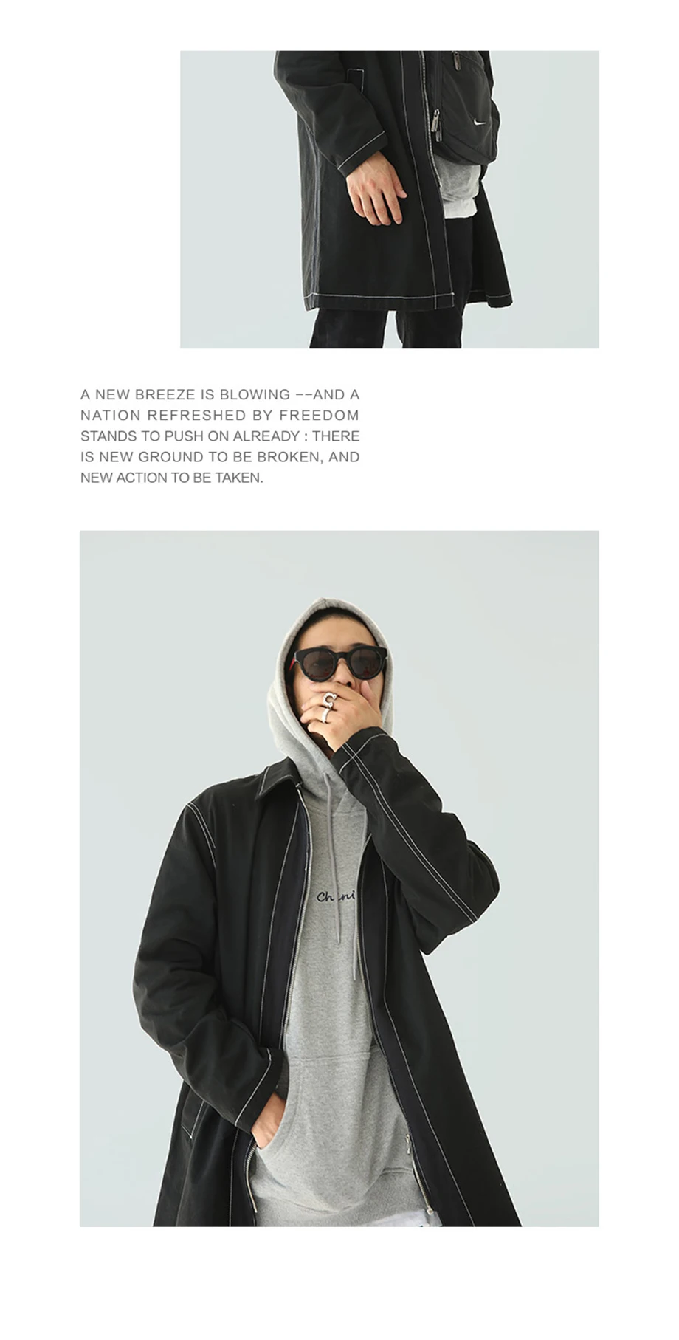679x1340 pixels.
Task: Click the black round sunglasses
Action: [339, 662]
